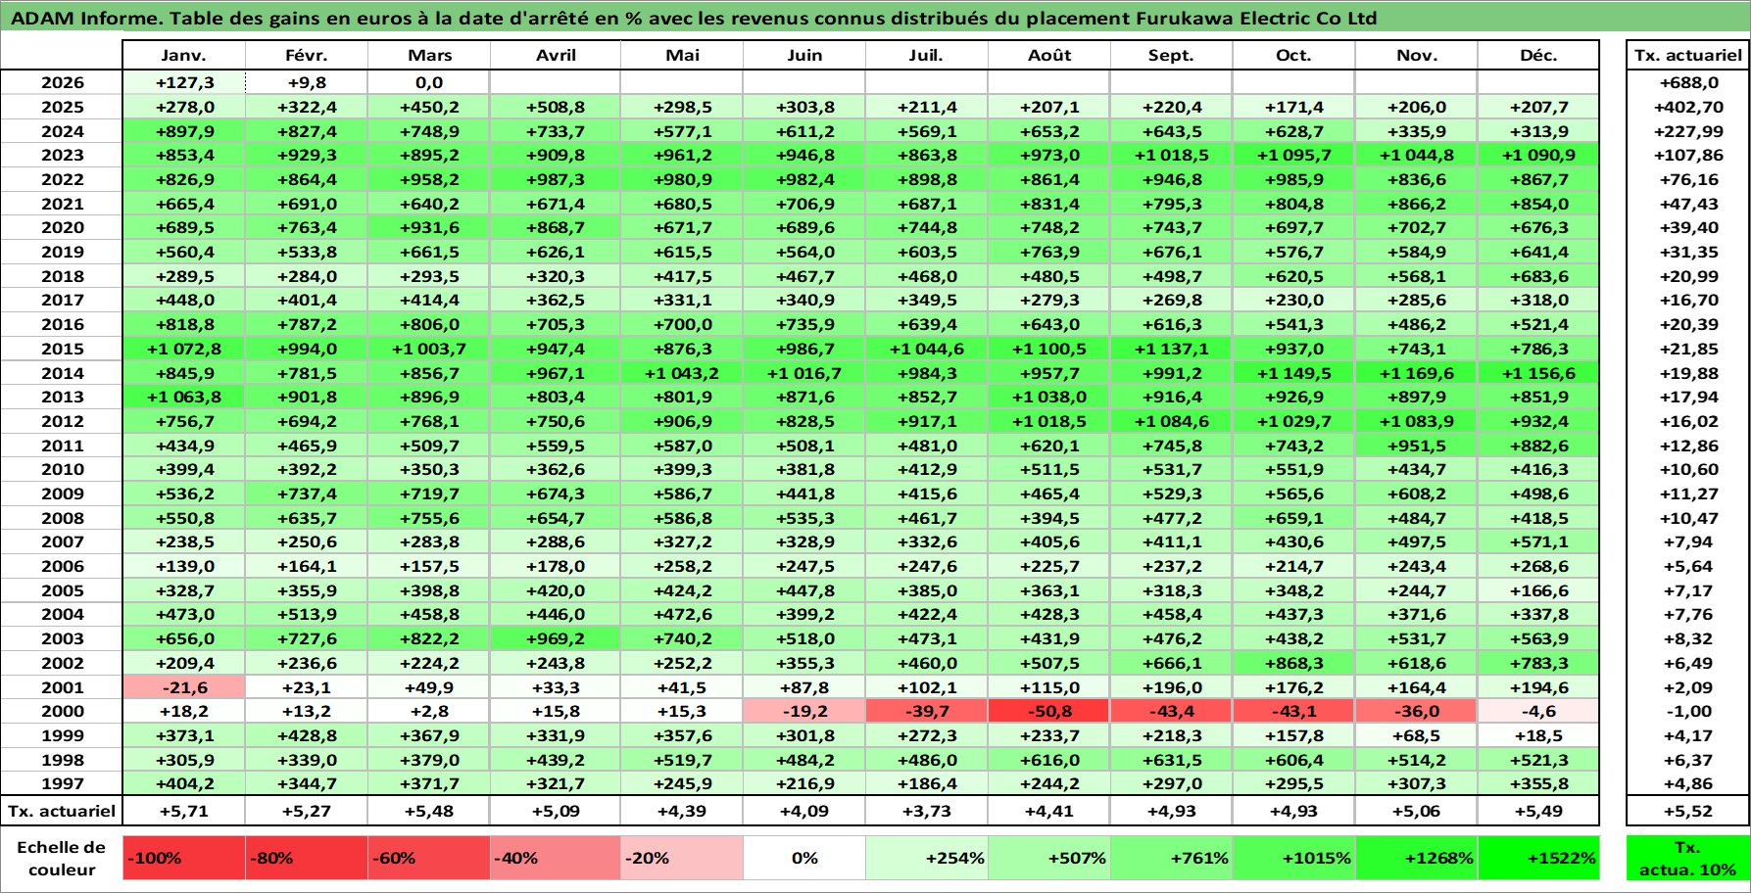The width and height of the screenshot is (1751, 893).
Task: Click the actuarial rate -1,00 for 2000
Action: click(x=1687, y=711)
